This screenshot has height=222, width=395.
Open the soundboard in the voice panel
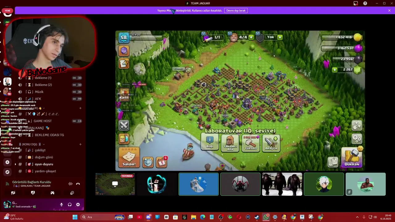pos(72,193)
